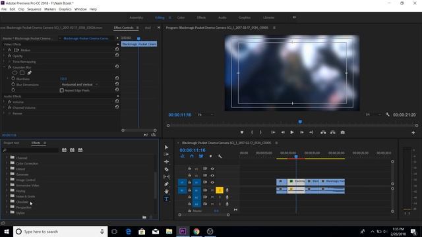
Task: Expand the Color Correction folder
Action: [7, 163]
